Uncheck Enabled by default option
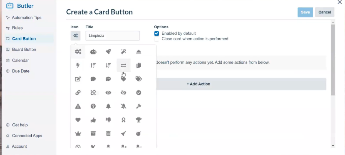Viewport: 345px width, 155px height. point(157,33)
